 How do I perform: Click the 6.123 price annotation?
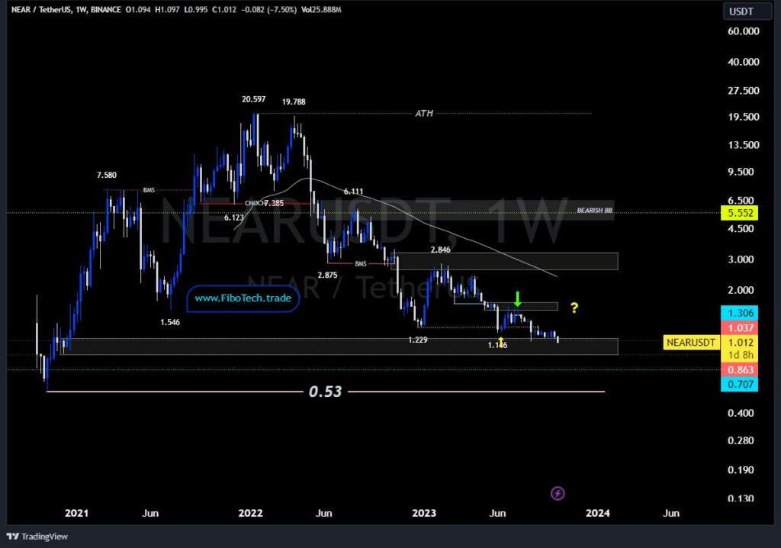click(233, 218)
